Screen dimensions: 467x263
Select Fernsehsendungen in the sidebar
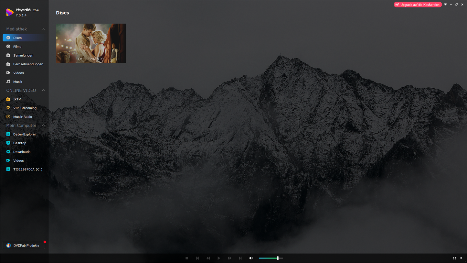pyautogui.click(x=28, y=64)
